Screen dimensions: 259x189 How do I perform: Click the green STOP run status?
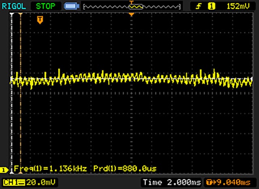pos(45,6)
